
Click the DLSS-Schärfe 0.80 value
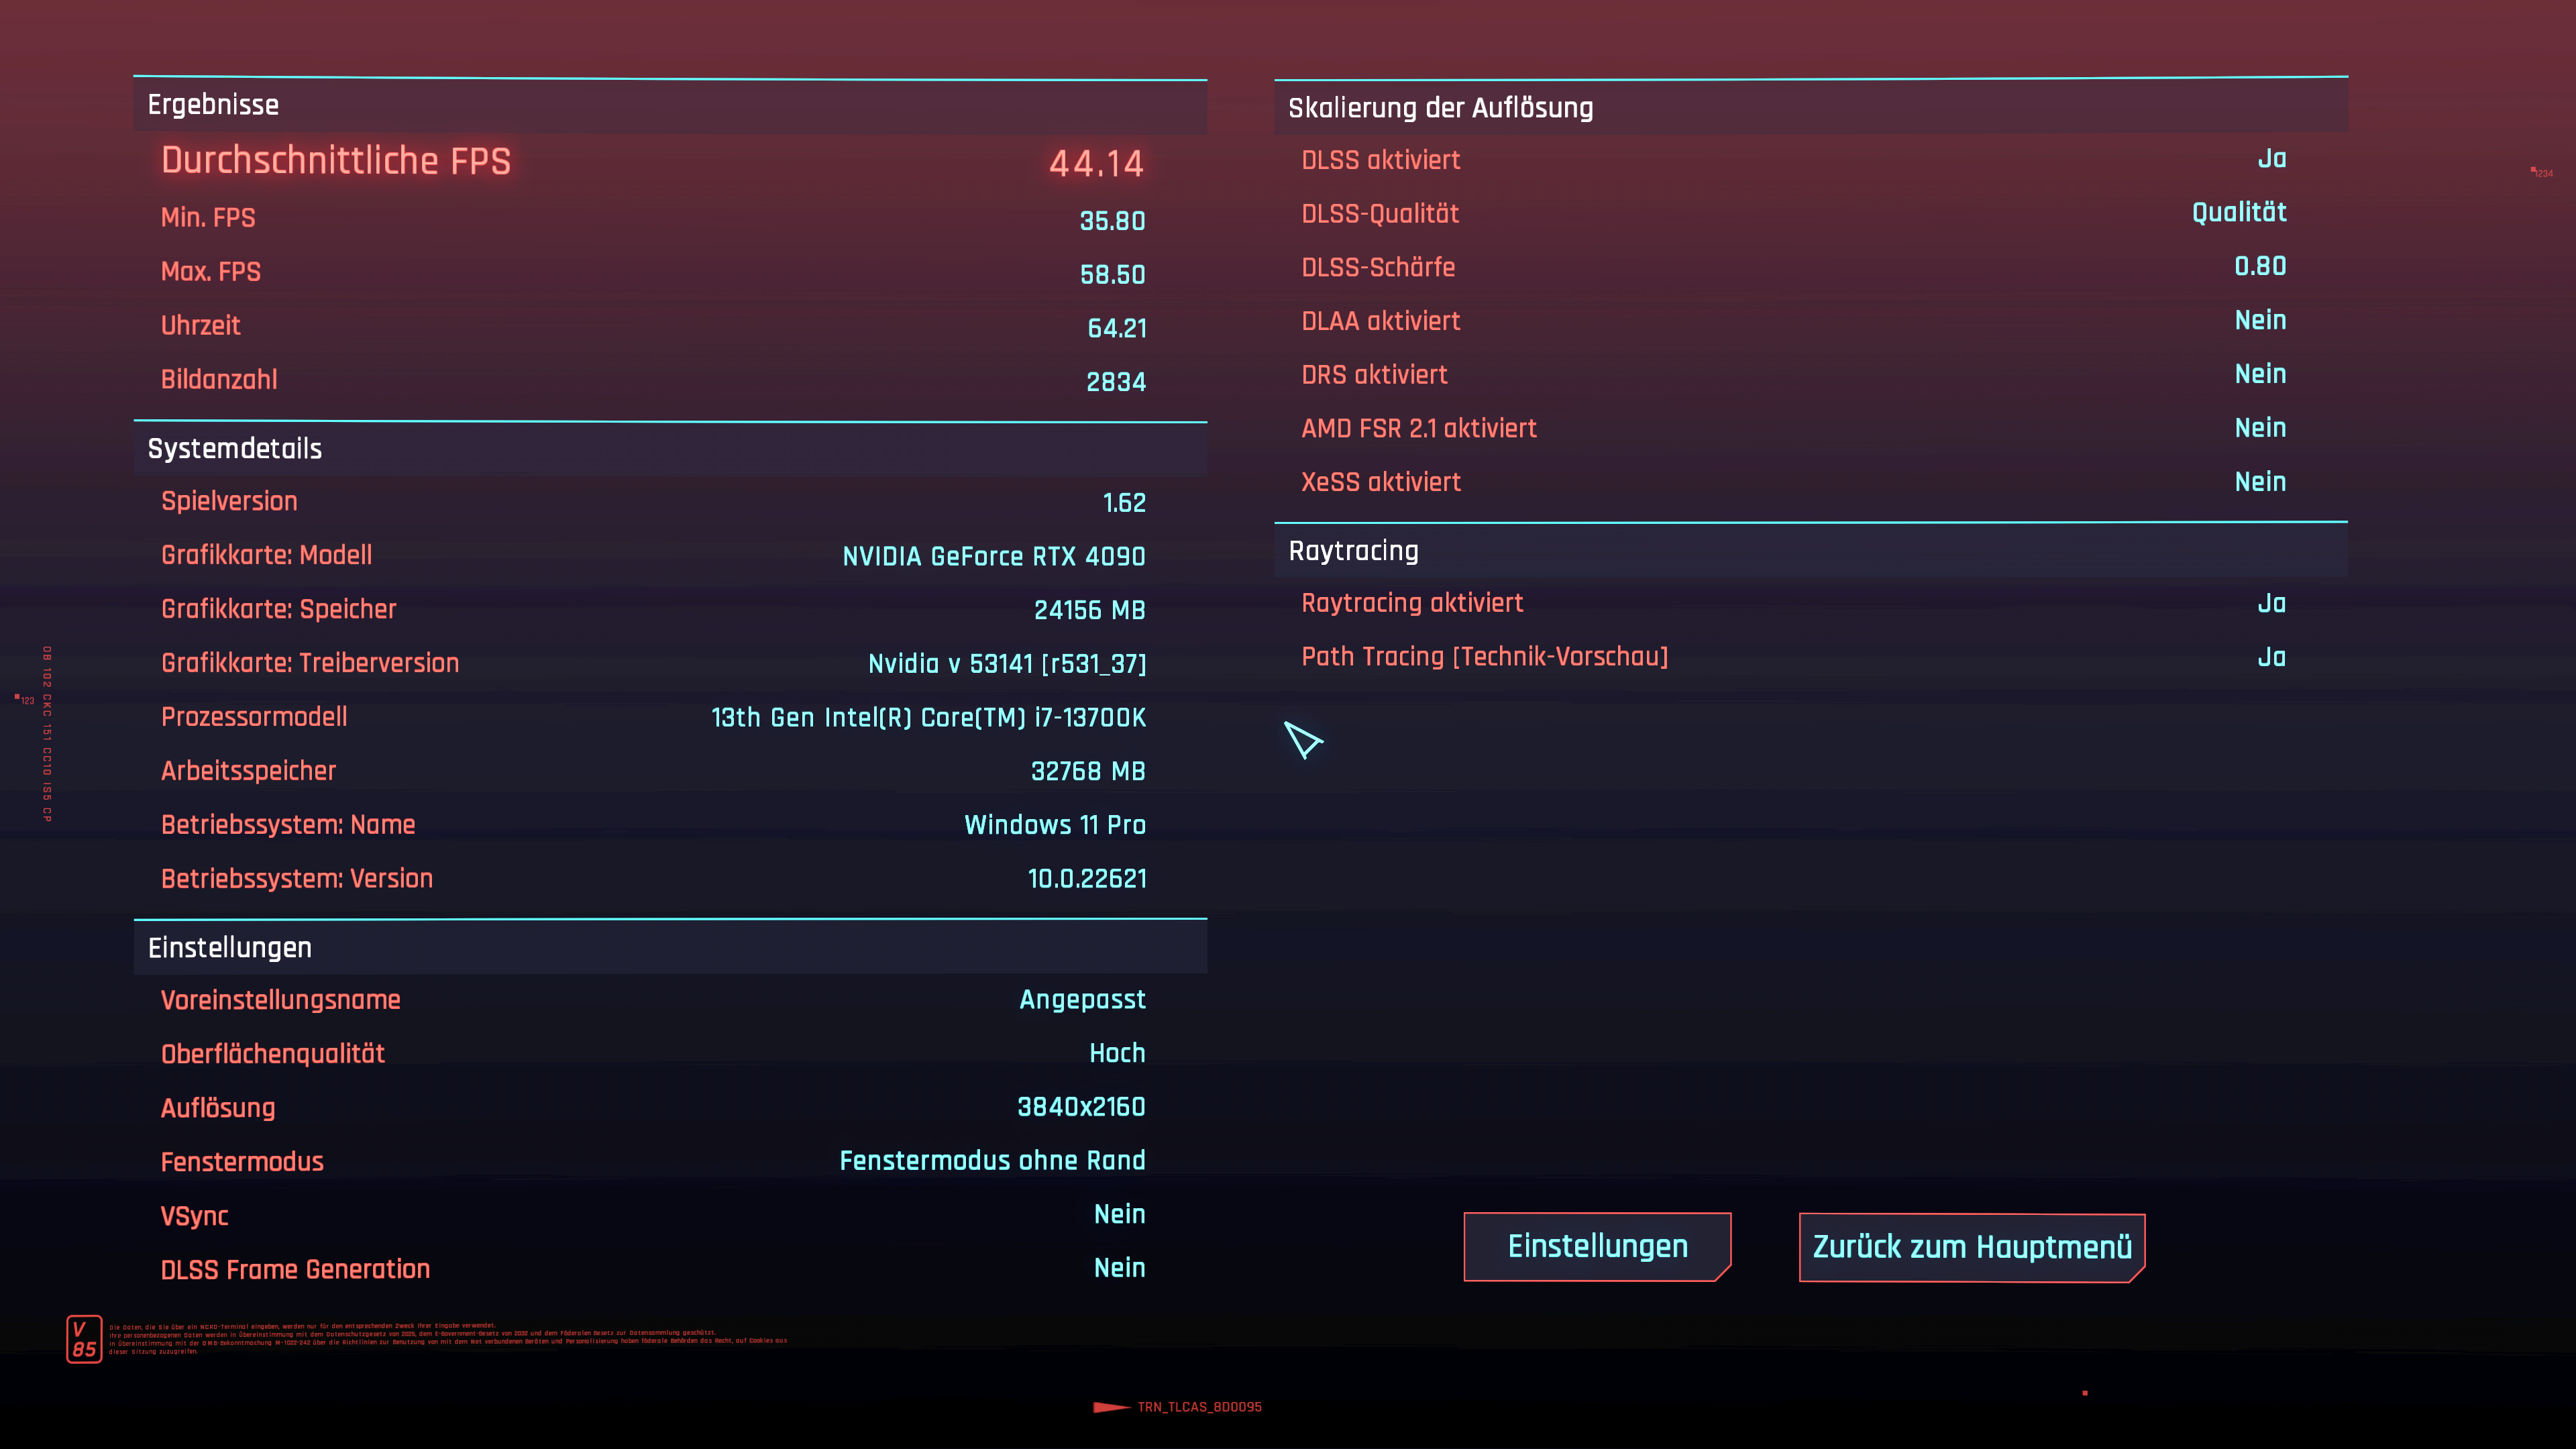pos(2260,266)
